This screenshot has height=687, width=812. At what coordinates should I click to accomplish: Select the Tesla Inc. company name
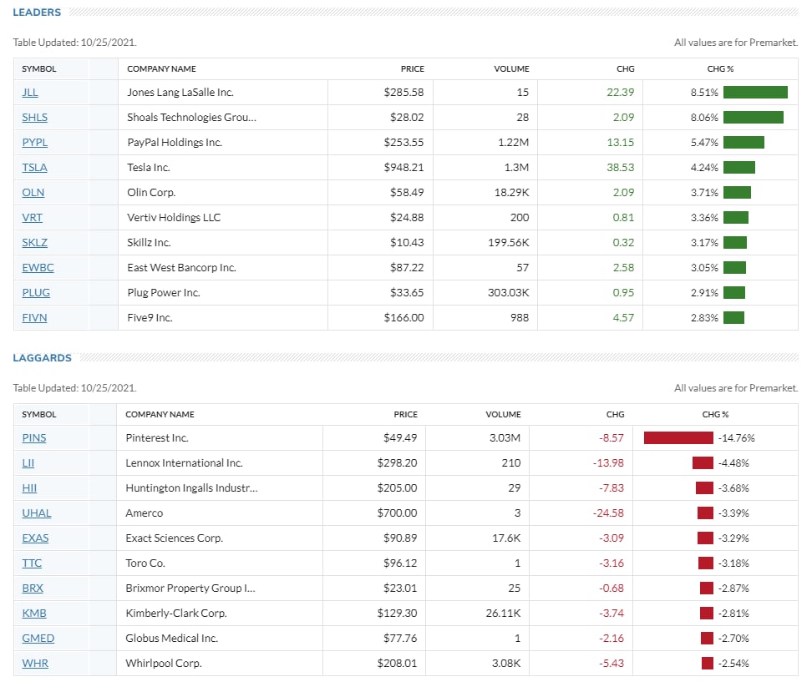[x=148, y=168]
